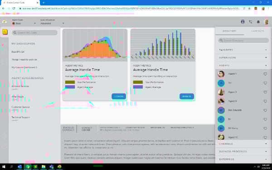Image resolution: width=272 pixels, height=170 pixels.
Task: Click Your Performance swatch on area chart card
Action: click(x=70, y=82)
